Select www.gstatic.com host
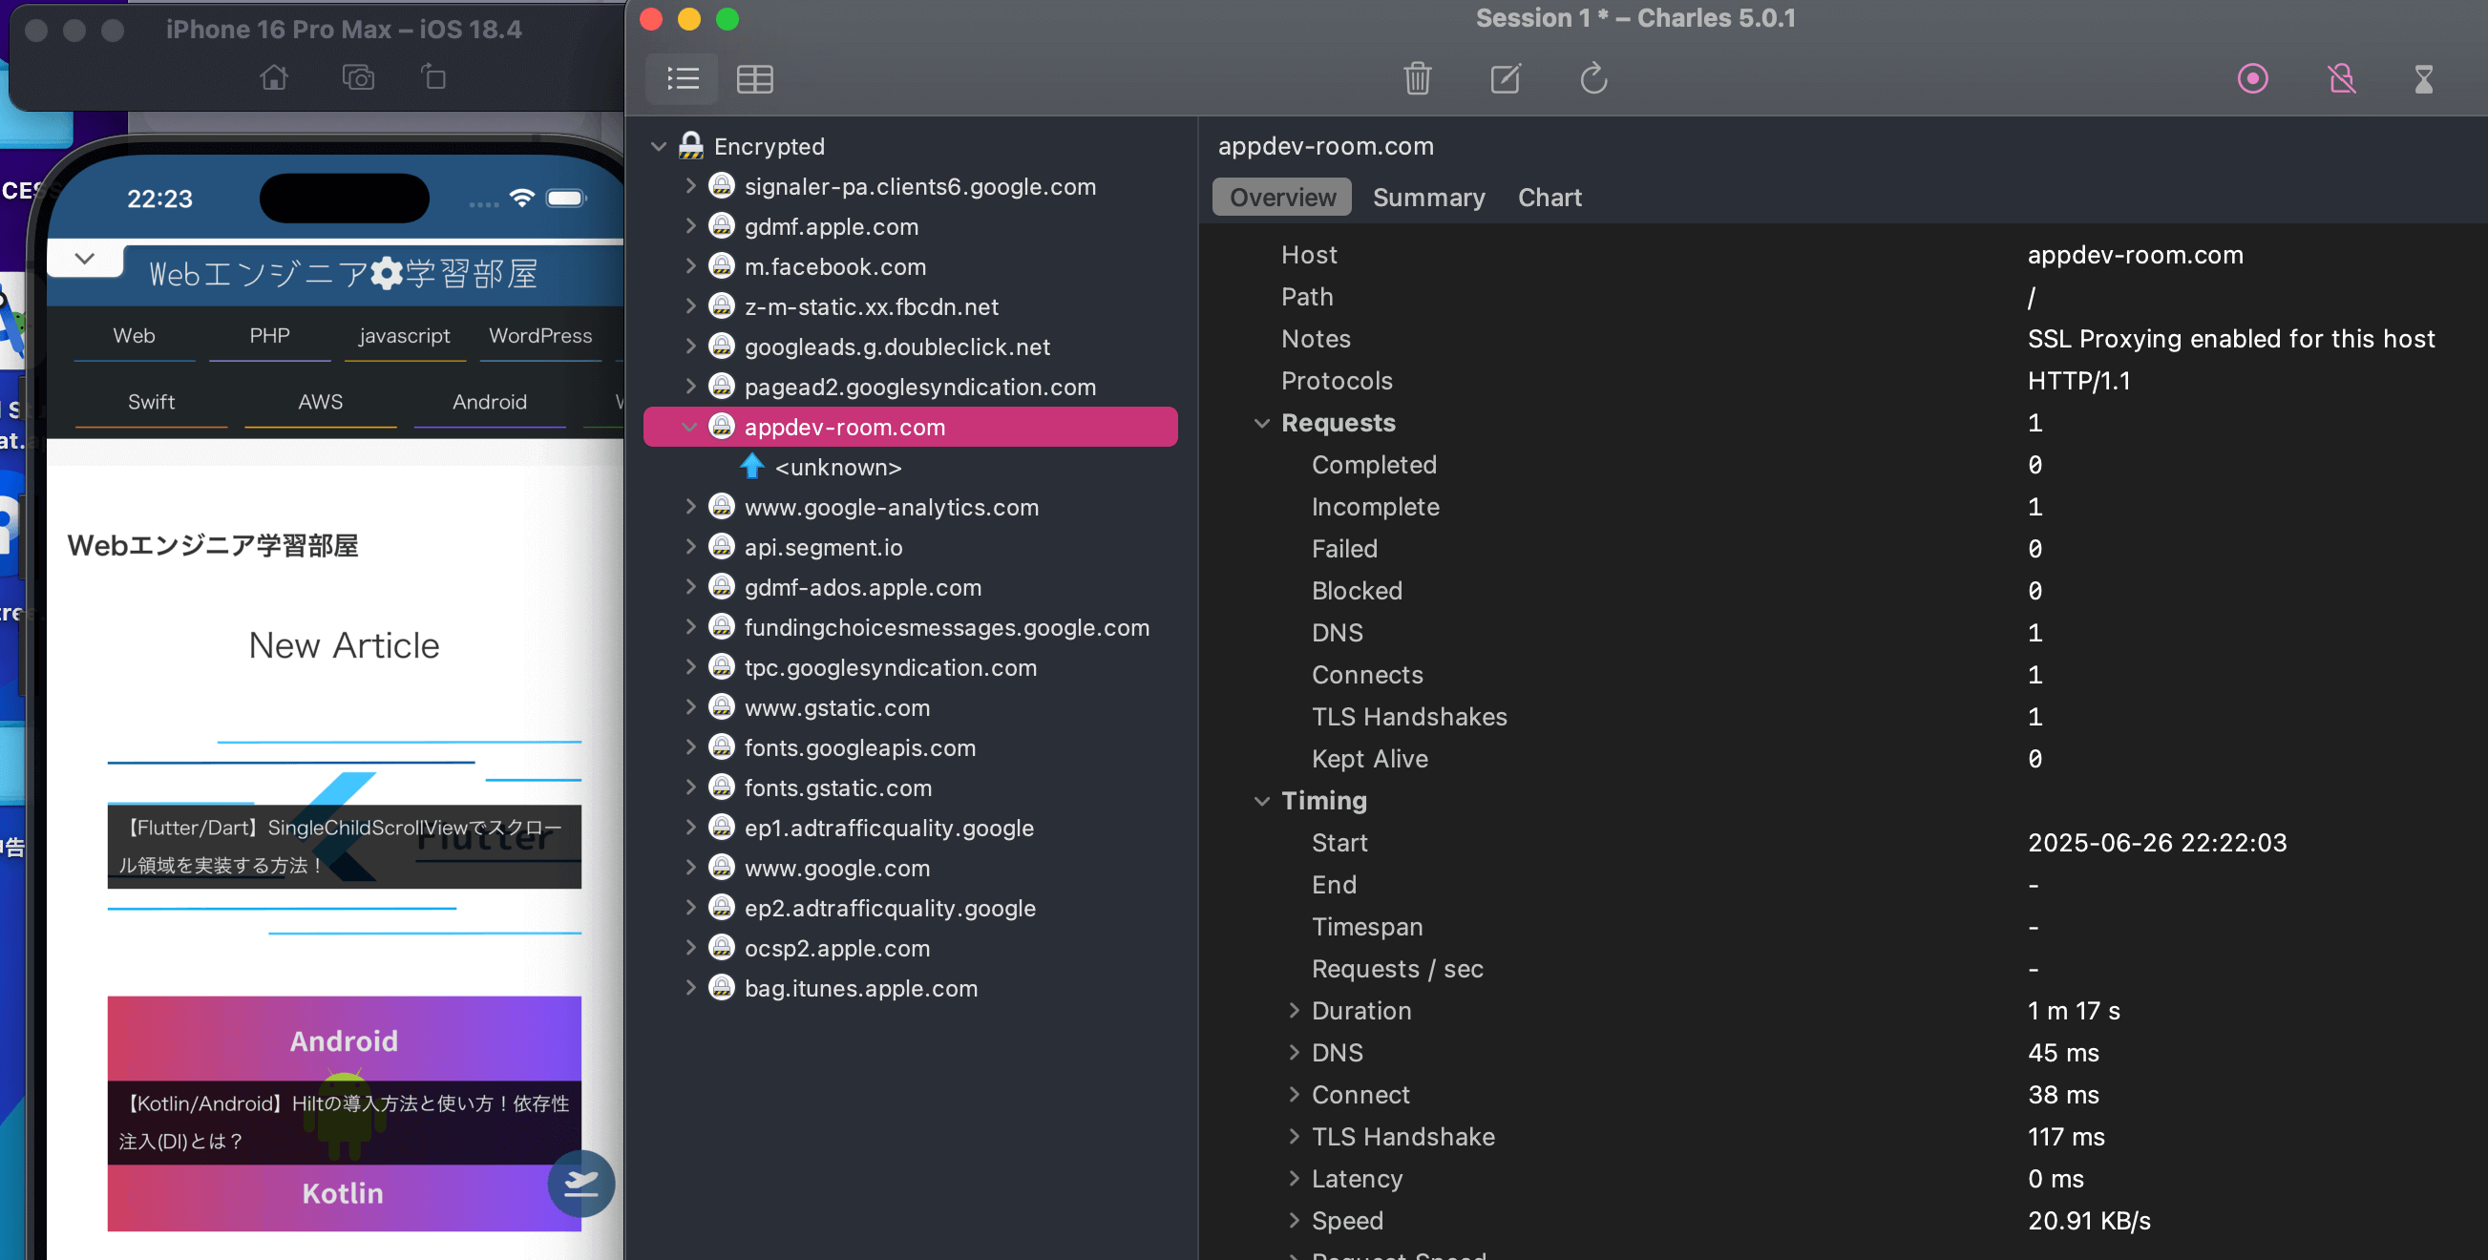 [x=836, y=707]
